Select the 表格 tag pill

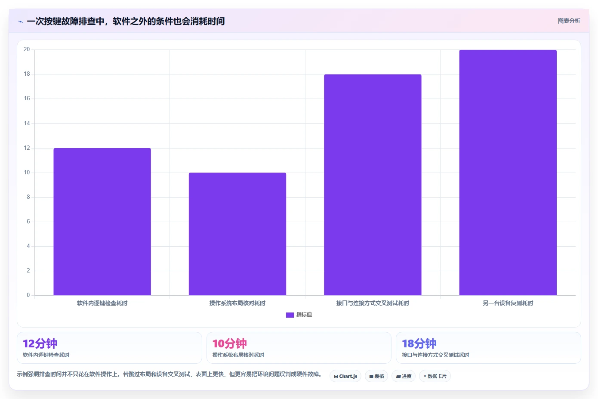click(376, 376)
